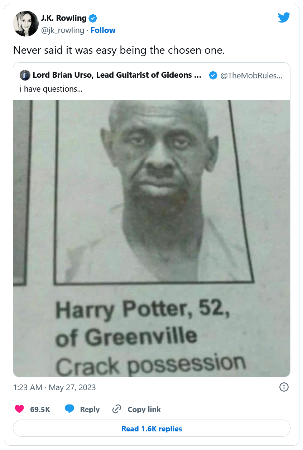This screenshot has height=450, width=303.
Task: Click the Copy link text
Action: click(144, 409)
